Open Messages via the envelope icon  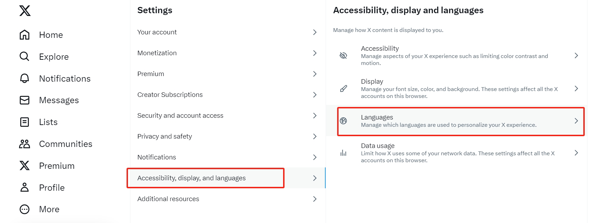tap(24, 100)
